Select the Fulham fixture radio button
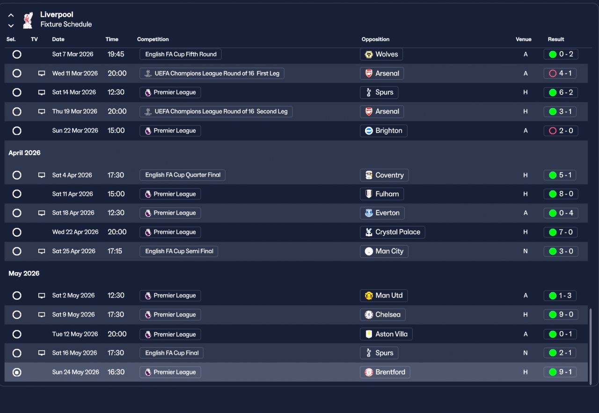Viewport: 599px width, 413px height. 17,194
